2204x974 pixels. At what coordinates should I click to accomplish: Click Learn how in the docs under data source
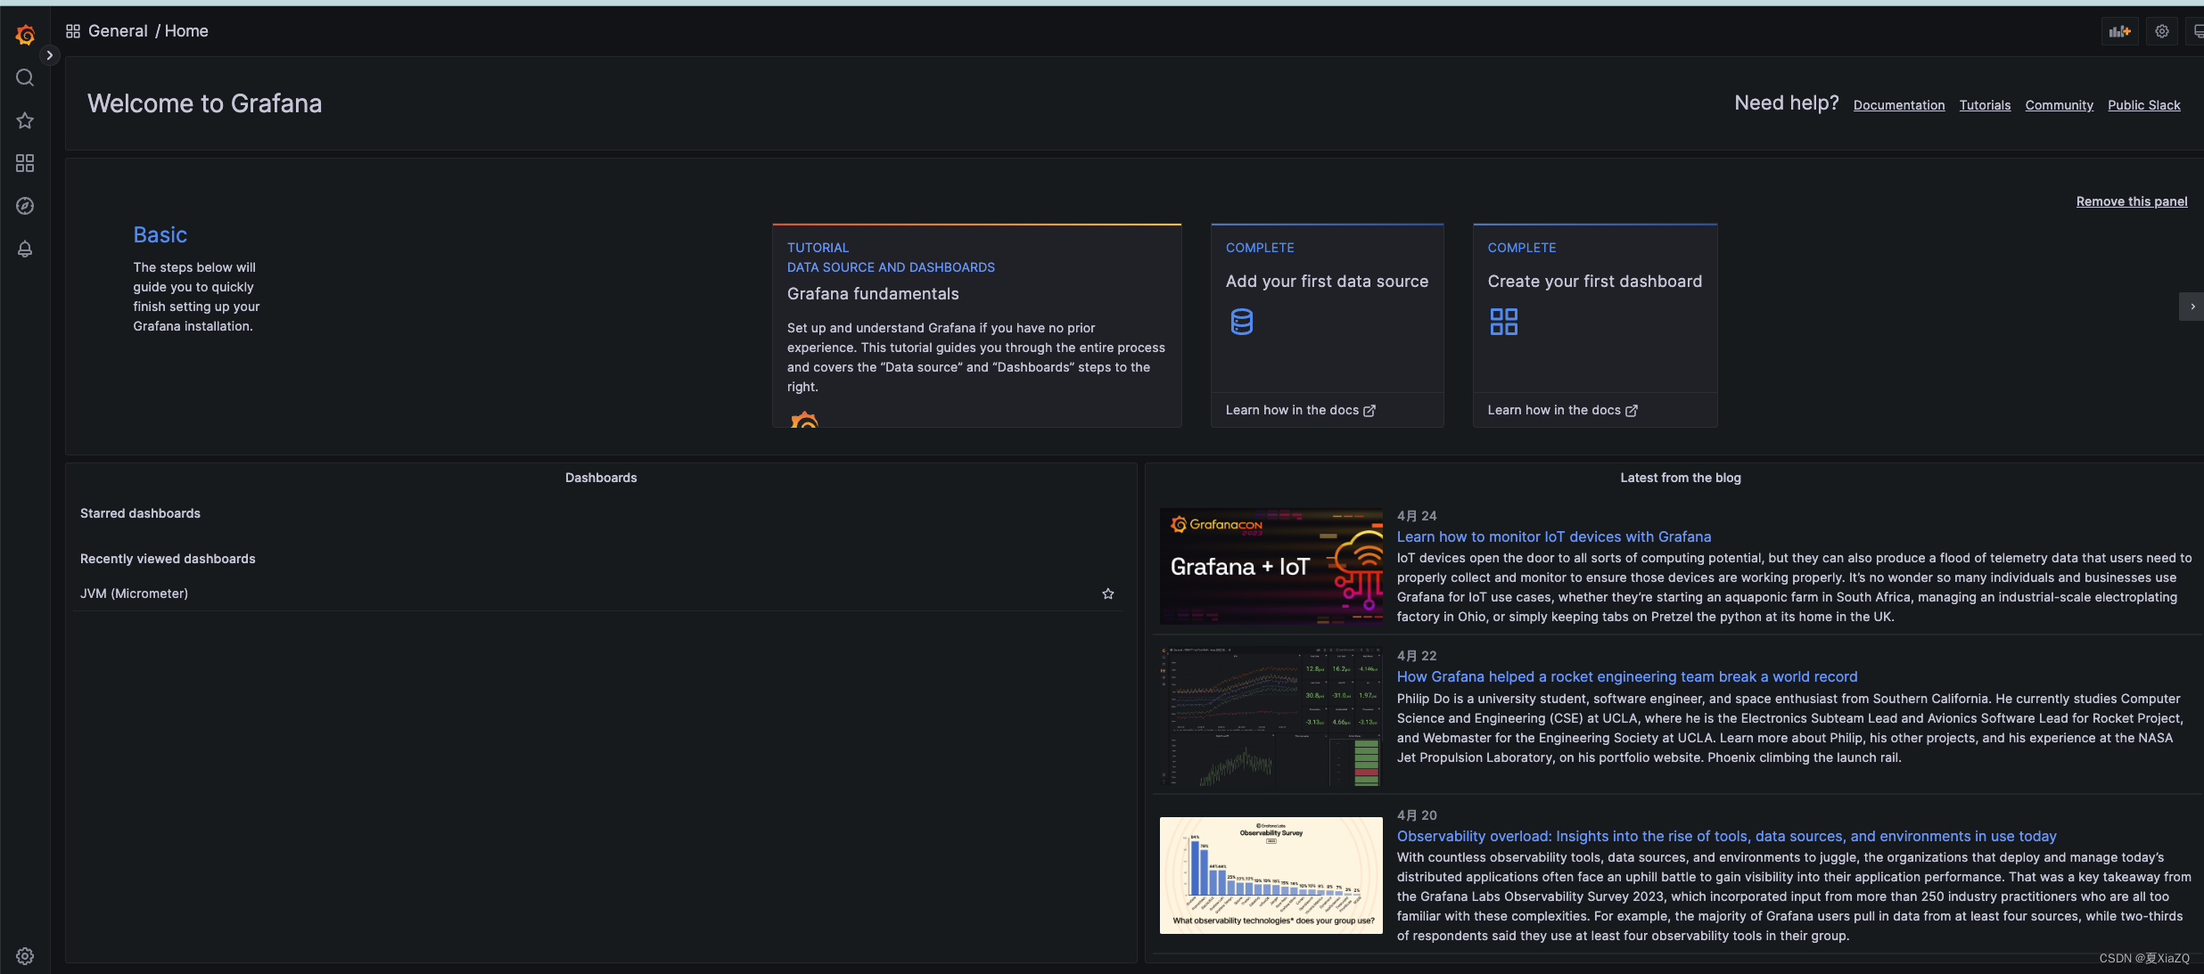[x=1300, y=410]
